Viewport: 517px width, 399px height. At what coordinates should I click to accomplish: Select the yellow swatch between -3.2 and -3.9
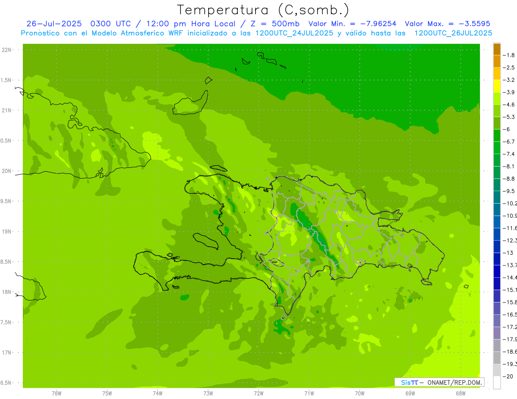pos(497,86)
